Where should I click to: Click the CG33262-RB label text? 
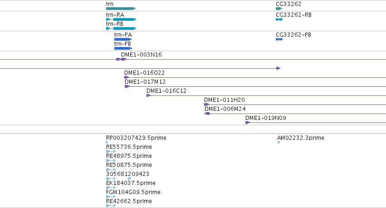pyautogui.click(x=293, y=15)
